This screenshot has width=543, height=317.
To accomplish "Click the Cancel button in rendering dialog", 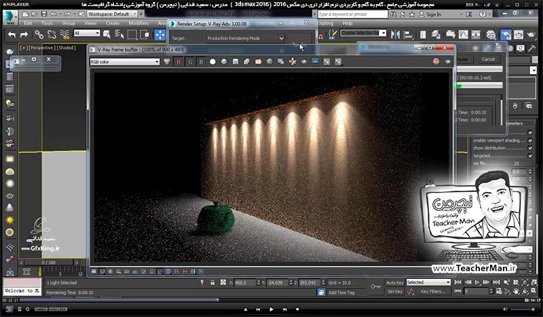I will [488, 59].
